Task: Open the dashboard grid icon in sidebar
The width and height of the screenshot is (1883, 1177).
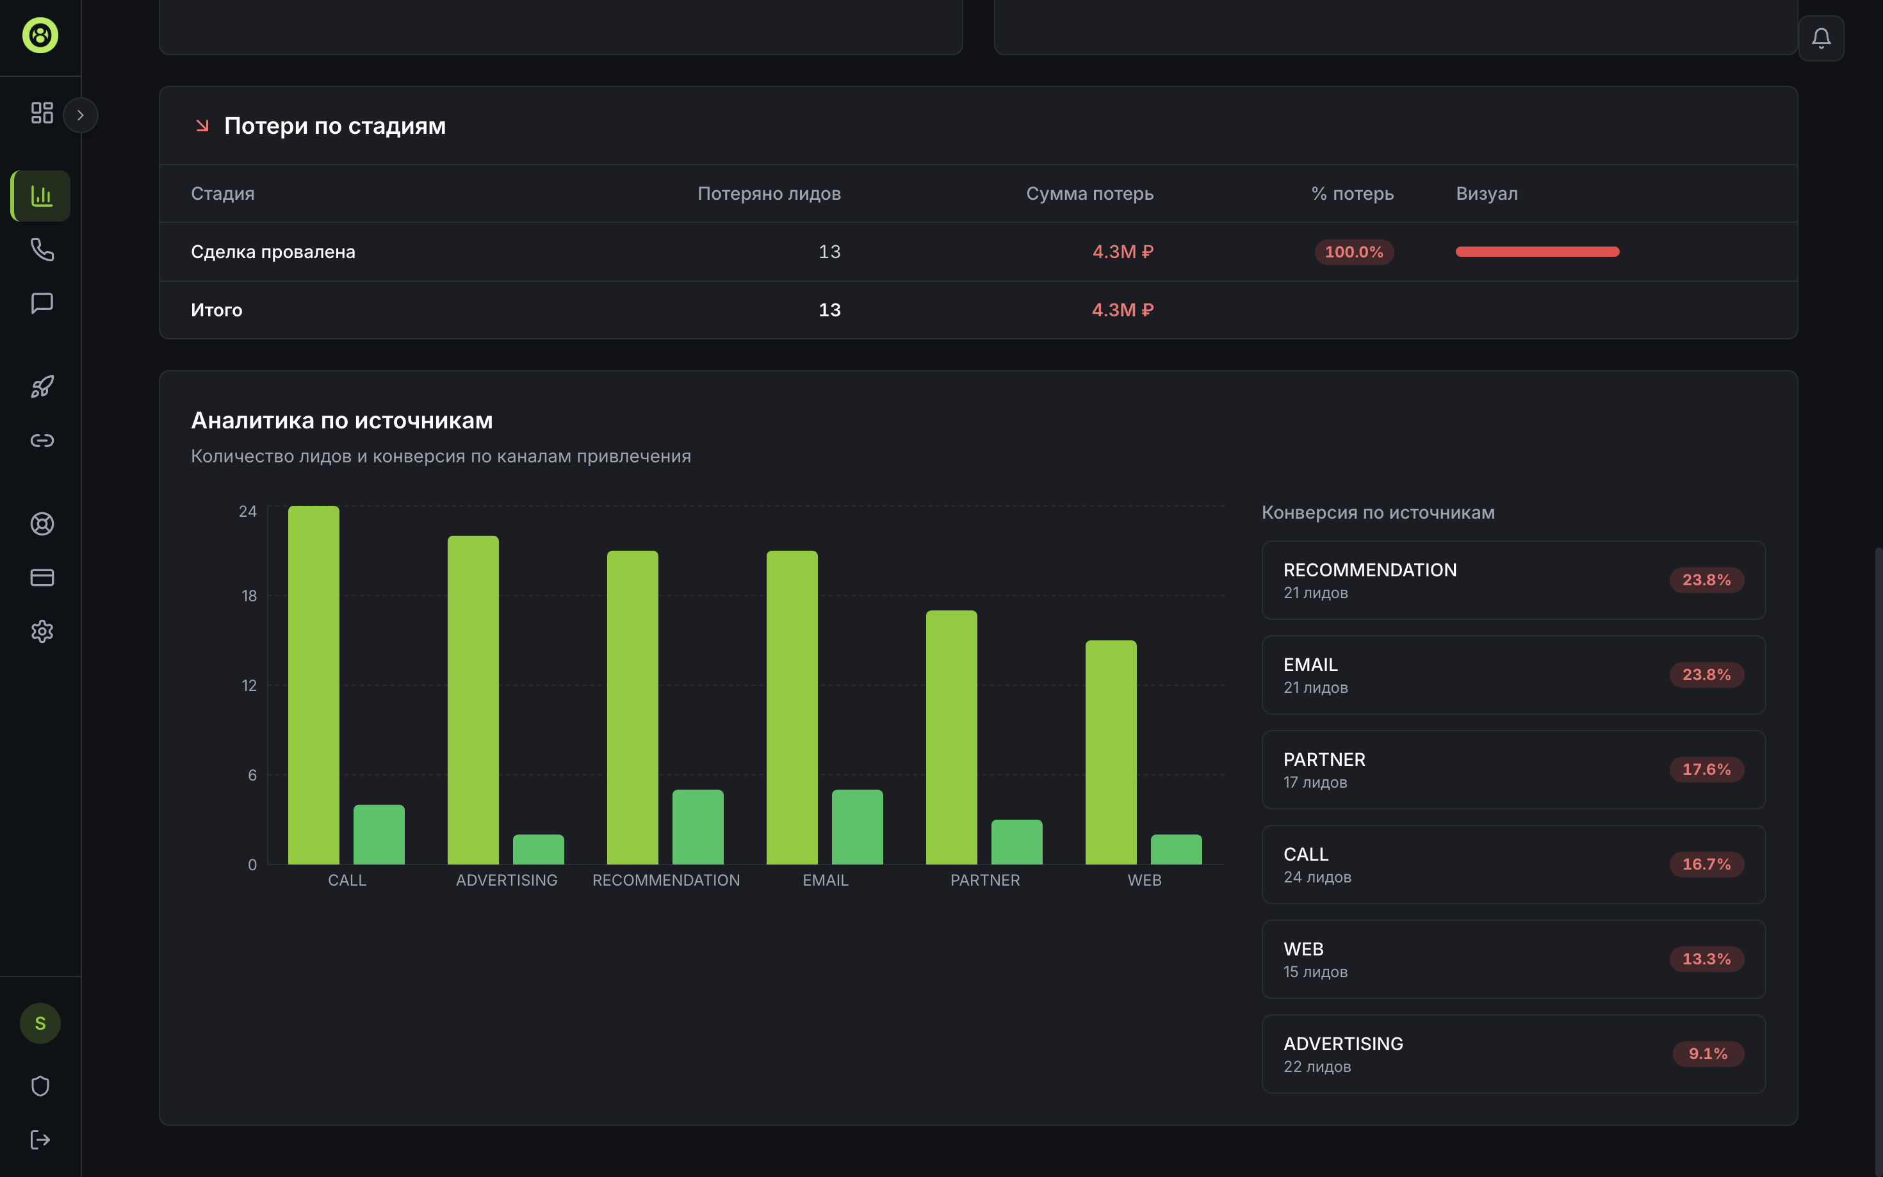Action: (42, 113)
